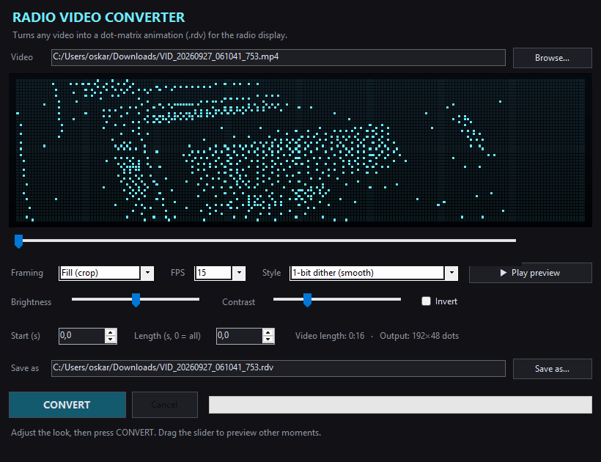This screenshot has width=601, height=462.
Task: Click the preview timeline slider handle
Action: [x=18, y=241]
